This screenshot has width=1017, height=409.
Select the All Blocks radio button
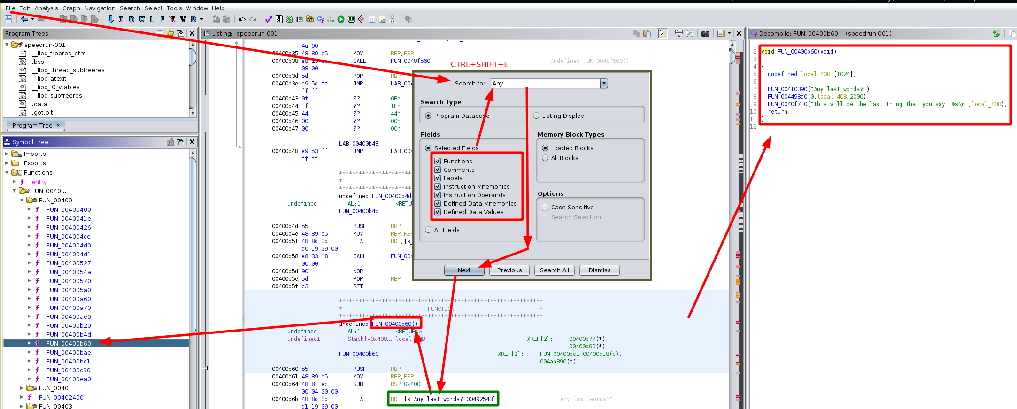tap(545, 158)
